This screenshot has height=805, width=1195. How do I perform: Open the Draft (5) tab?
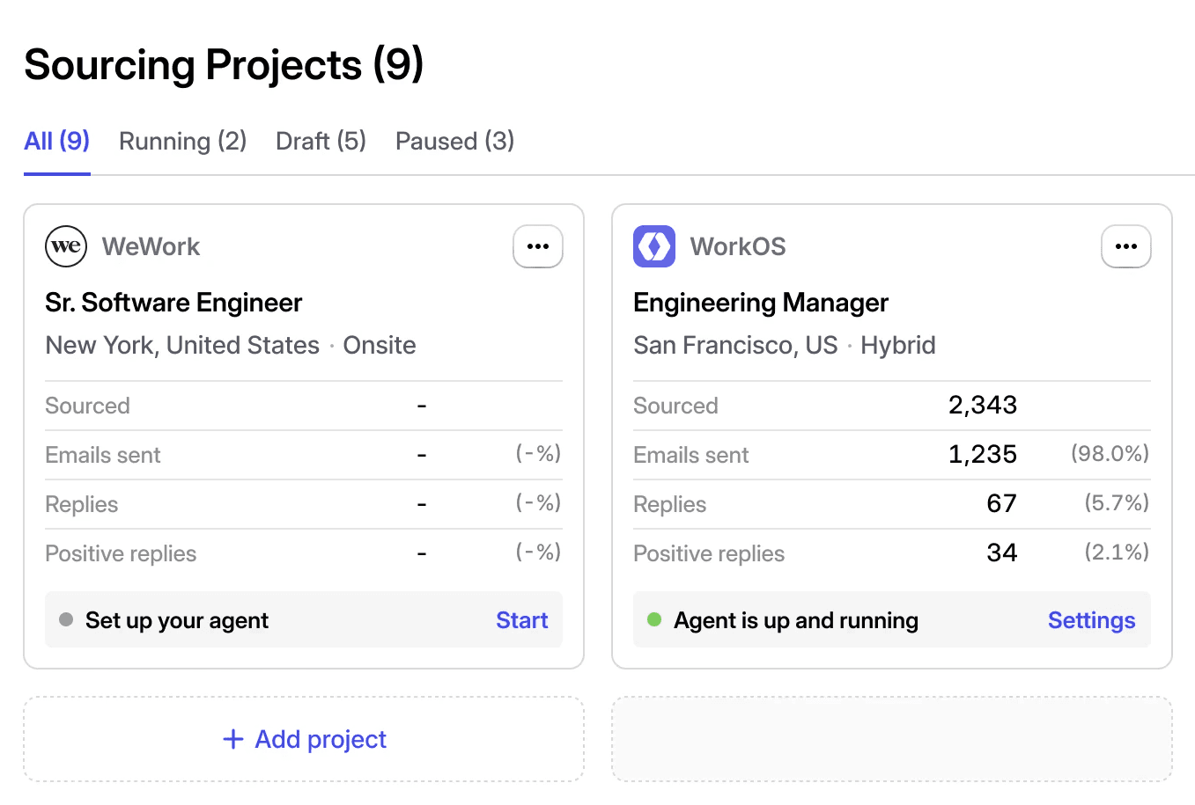[x=321, y=141]
